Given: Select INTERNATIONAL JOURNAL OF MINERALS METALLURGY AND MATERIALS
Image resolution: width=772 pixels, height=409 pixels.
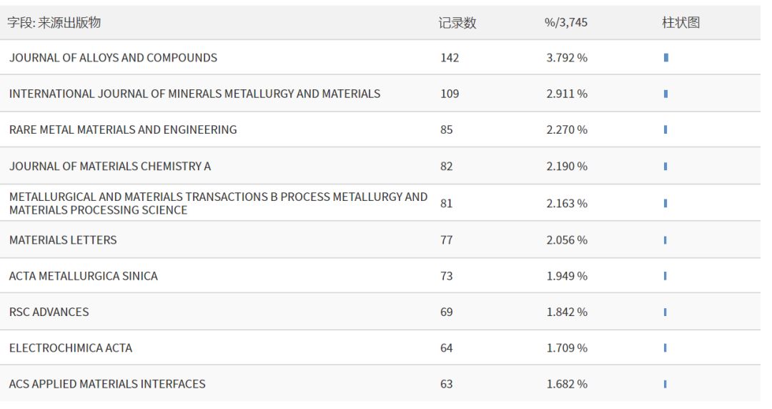Looking at the screenshot, I should [x=194, y=94].
